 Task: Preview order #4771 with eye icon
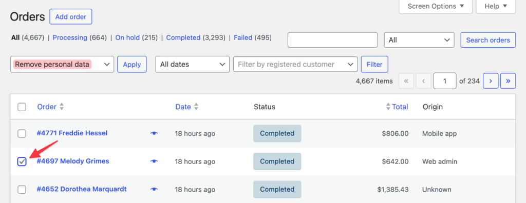[154, 133]
